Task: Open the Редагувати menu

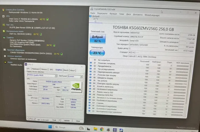Action: coord(102,13)
